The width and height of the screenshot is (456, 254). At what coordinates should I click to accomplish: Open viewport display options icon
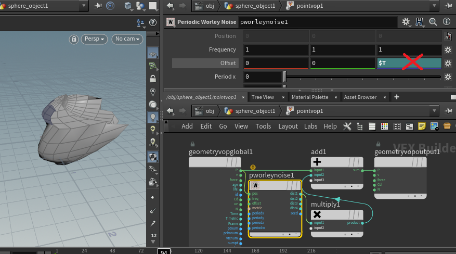(141, 23)
